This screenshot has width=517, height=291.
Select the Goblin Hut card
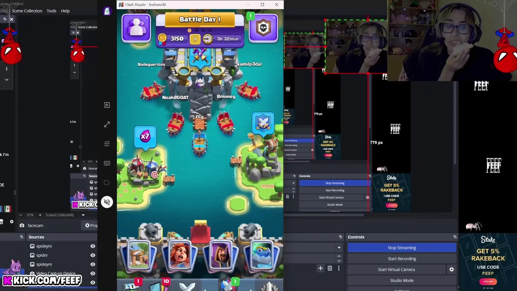(139, 255)
